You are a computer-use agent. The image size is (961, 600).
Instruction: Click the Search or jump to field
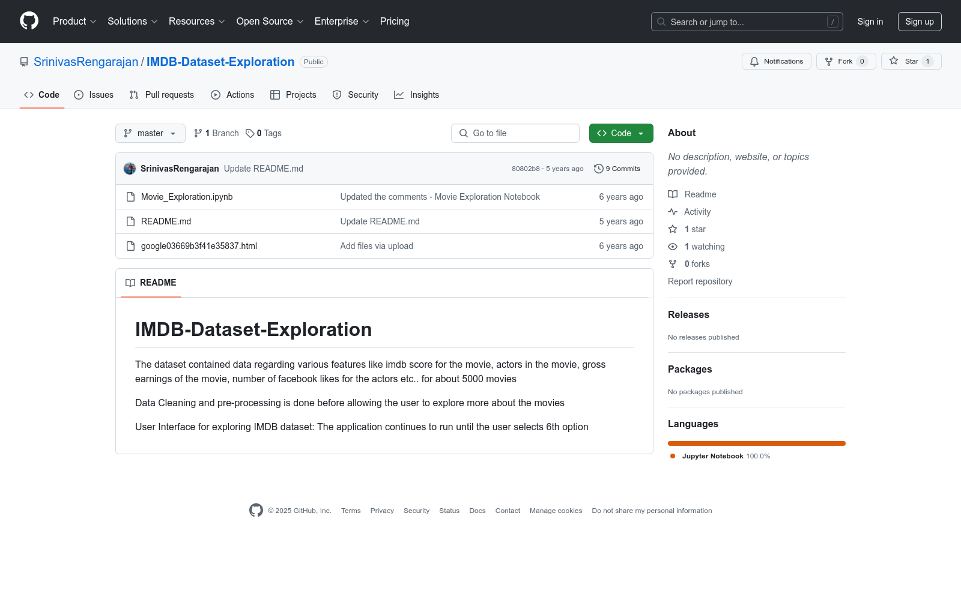[x=747, y=22]
